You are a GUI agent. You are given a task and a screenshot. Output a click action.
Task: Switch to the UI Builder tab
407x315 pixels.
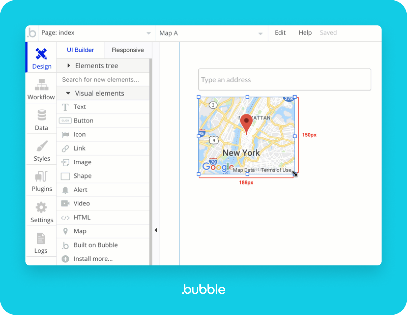point(80,50)
